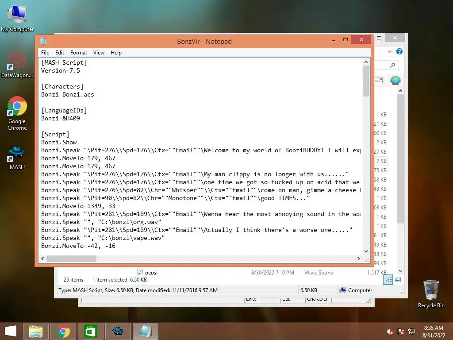Select the MASH desktop shortcut

click(x=17, y=158)
